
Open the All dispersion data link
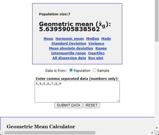69,58
